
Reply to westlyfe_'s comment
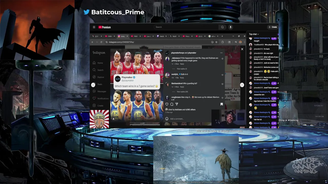click(182, 78)
